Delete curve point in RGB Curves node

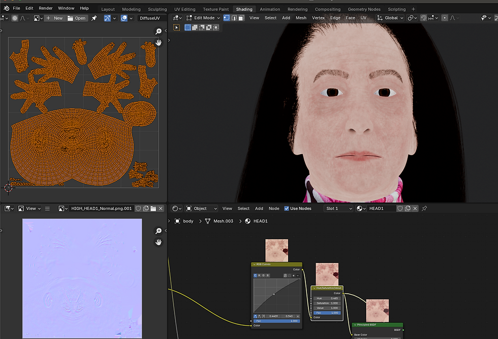[x=298, y=317]
